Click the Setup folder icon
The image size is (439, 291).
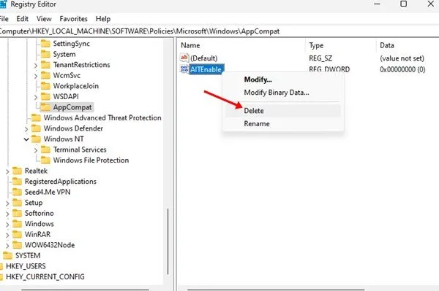[x=17, y=203]
